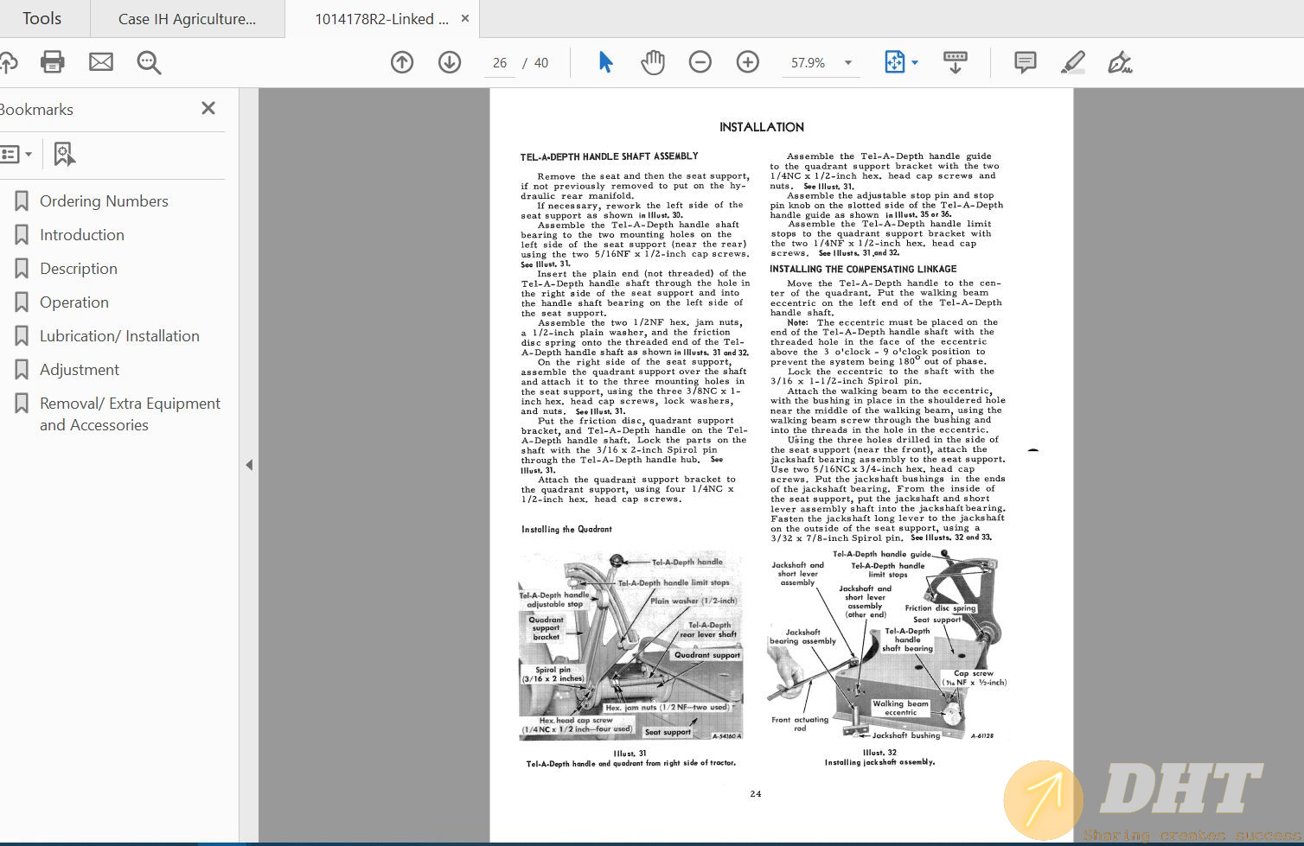Open the zoom level dropdown arrow

click(x=848, y=63)
